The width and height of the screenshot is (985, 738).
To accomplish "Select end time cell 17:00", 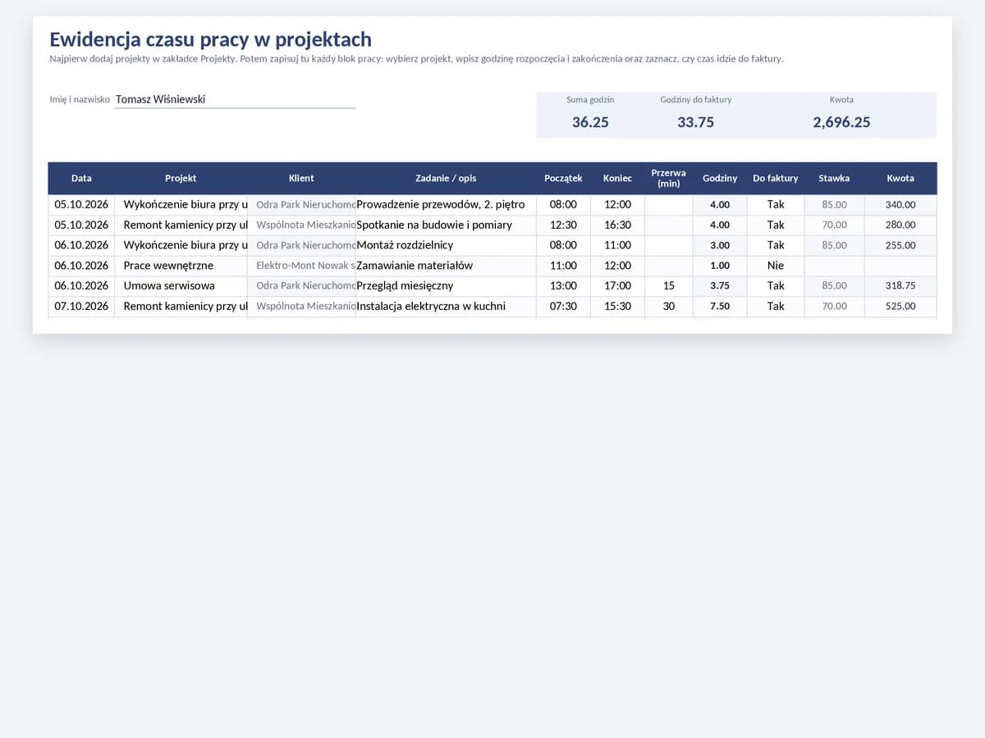I will point(617,286).
